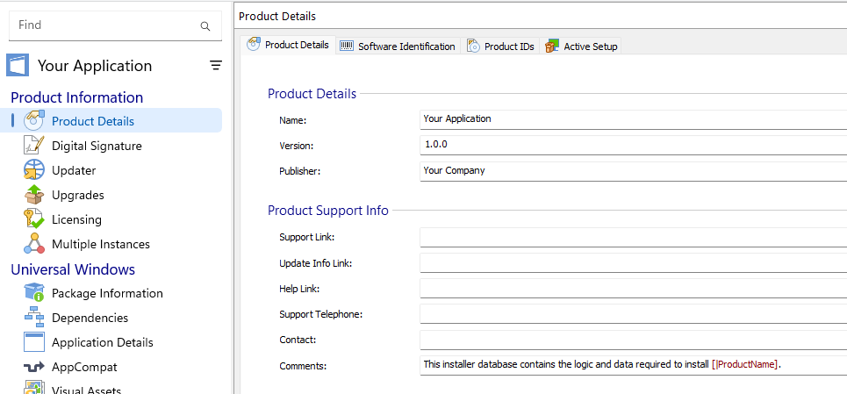Screen dimensions: 847x394
Task: Click the Support Telephone: label text
Action: 321,314
